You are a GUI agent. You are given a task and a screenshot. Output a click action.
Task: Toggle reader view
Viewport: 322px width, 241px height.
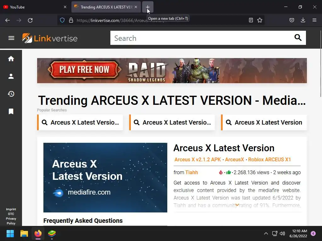click(251, 20)
